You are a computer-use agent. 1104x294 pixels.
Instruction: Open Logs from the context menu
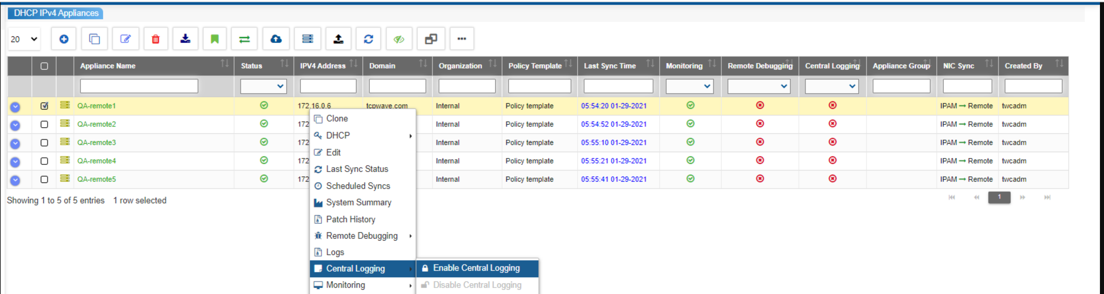[x=363, y=252]
